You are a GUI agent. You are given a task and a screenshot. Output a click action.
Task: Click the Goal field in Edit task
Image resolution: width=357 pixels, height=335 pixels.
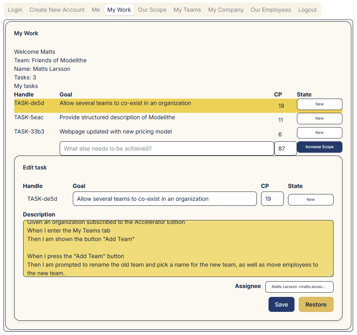(164, 199)
